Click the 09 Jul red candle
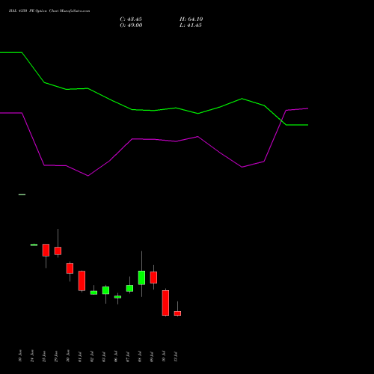 153,278
